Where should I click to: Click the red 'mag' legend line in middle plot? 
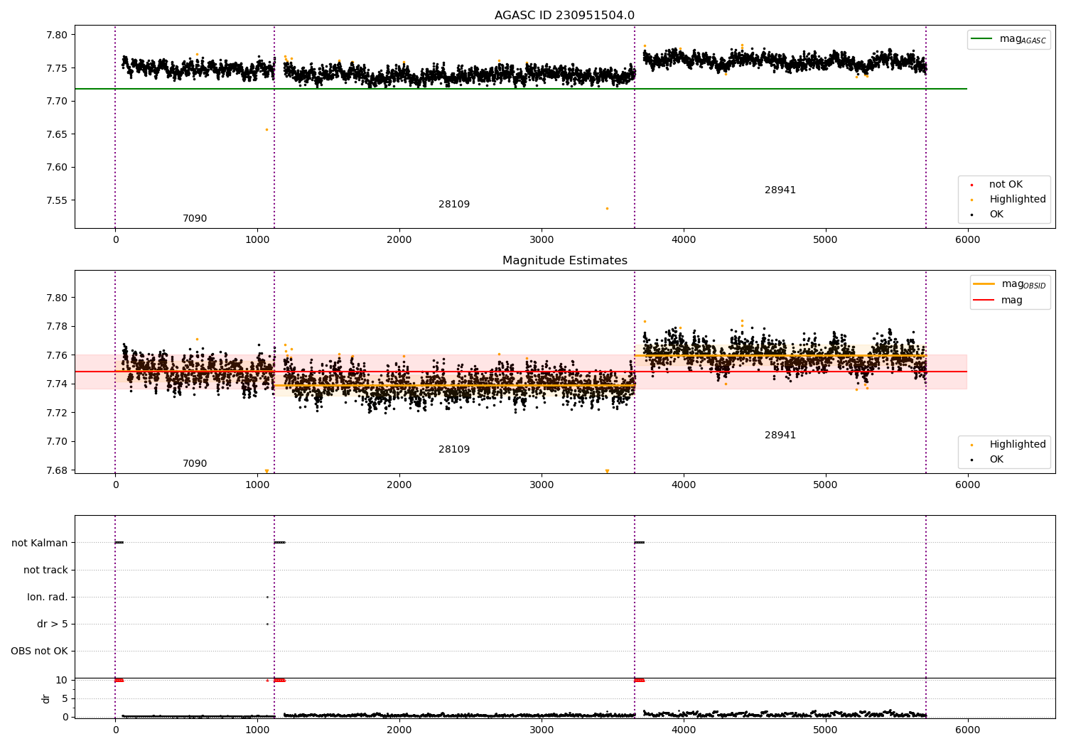coord(984,300)
